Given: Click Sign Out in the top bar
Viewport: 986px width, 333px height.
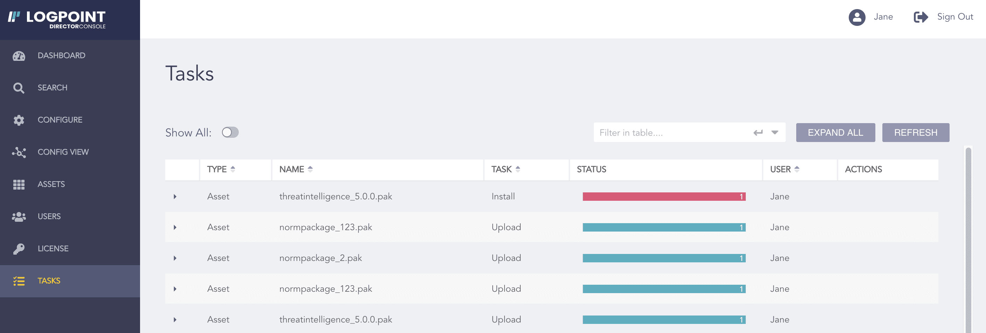Looking at the screenshot, I should tap(956, 16).
